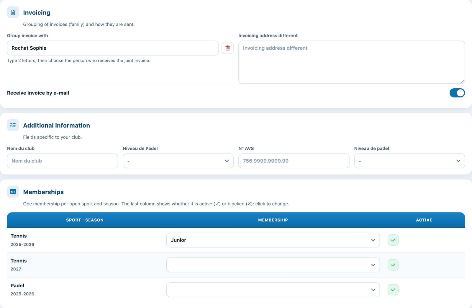The image size is (472, 308).
Task: Toggle Receive invoice by e-mail switch
Action: (457, 93)
